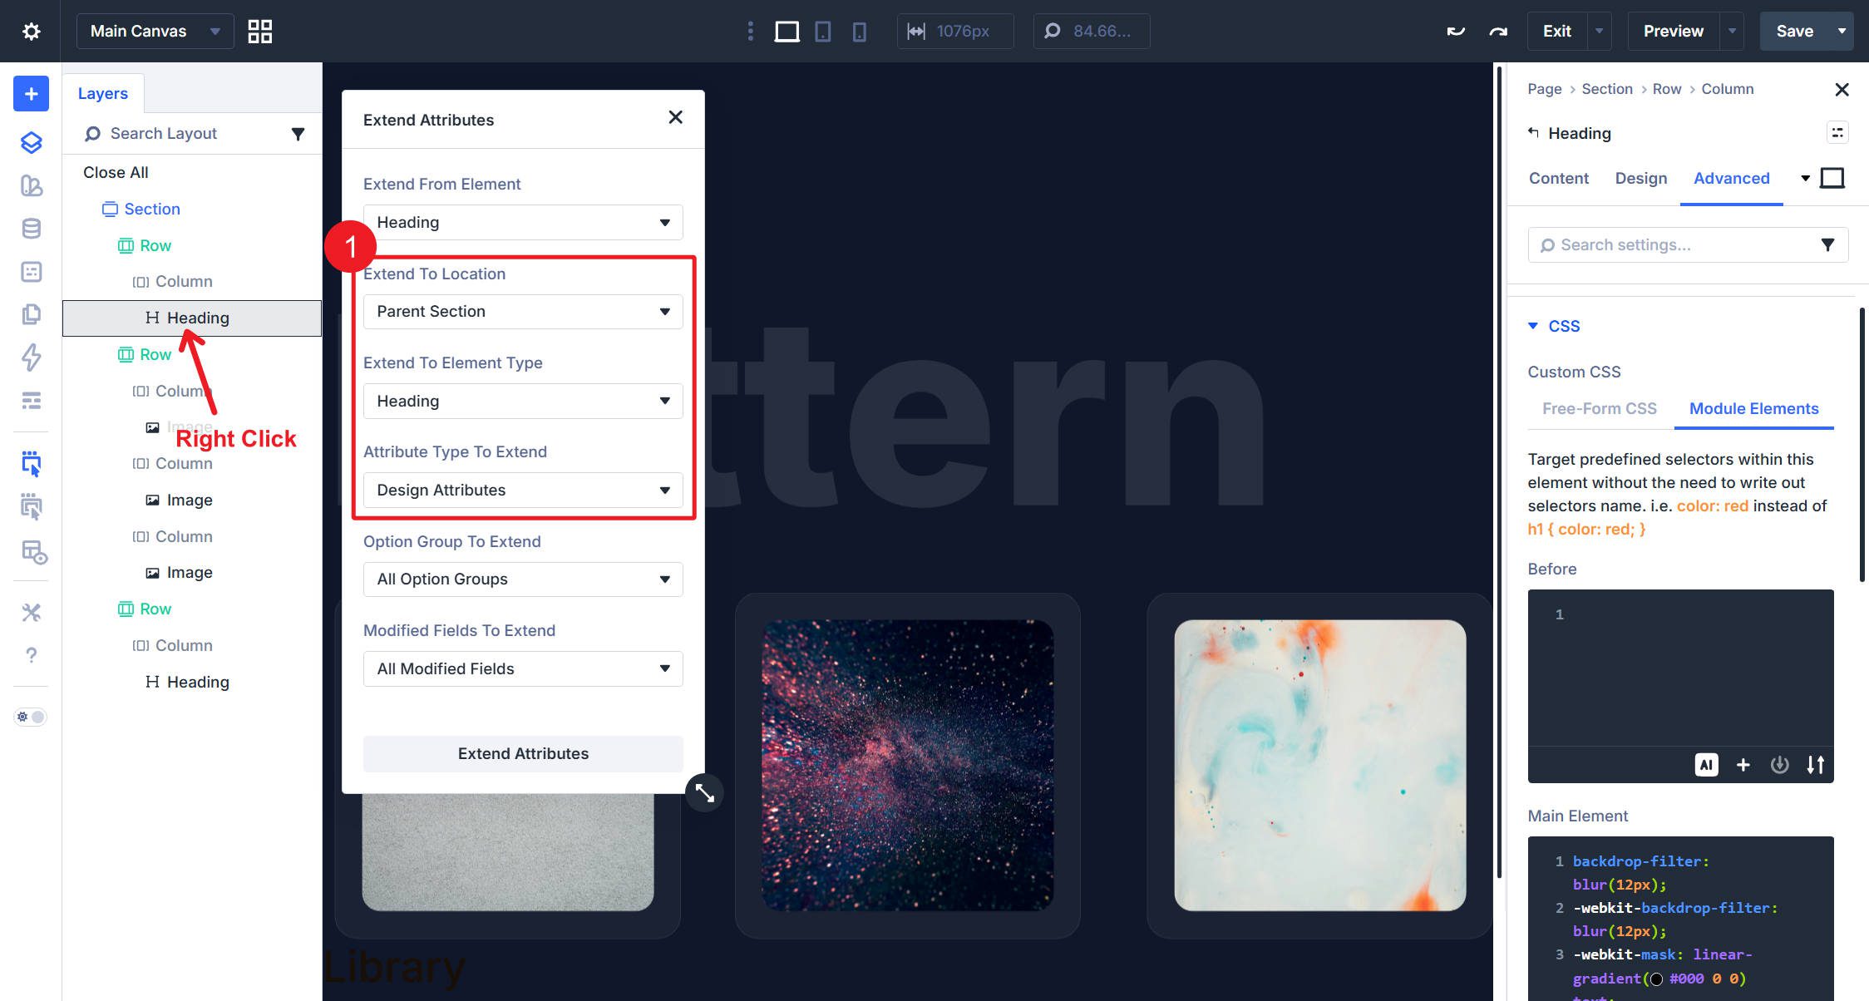Open the Add Elements panel
Viewport: 1869px width, 1001px height.
tap(30, 93)
